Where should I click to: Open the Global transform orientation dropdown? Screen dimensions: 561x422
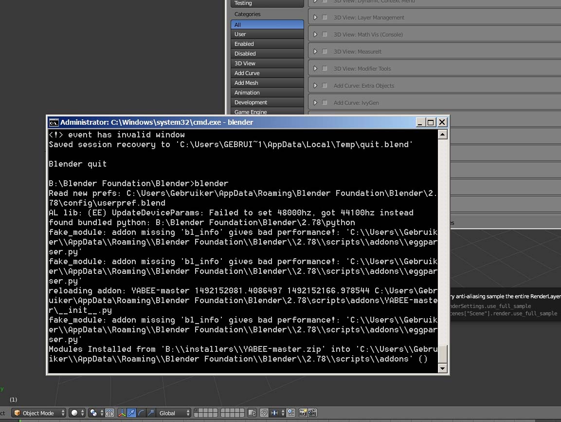pos(174,413)
